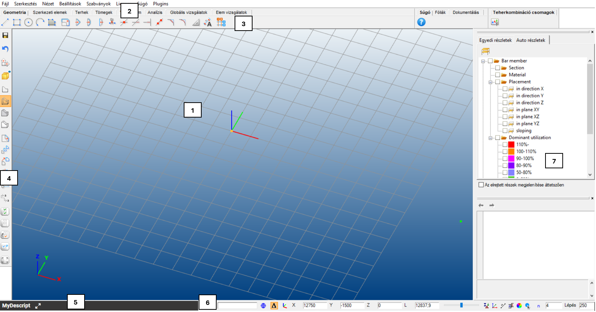
Task: Click the blue undo arrow
Action: [x=5, y=49]
